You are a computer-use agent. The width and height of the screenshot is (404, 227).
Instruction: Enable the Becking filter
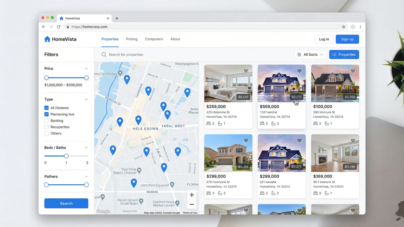point(46,121)
